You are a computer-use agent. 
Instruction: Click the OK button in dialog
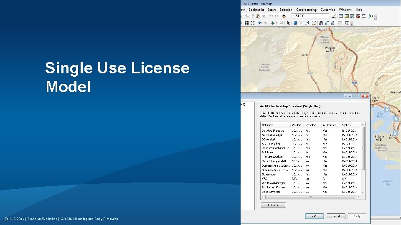click(x=314, y=216)
